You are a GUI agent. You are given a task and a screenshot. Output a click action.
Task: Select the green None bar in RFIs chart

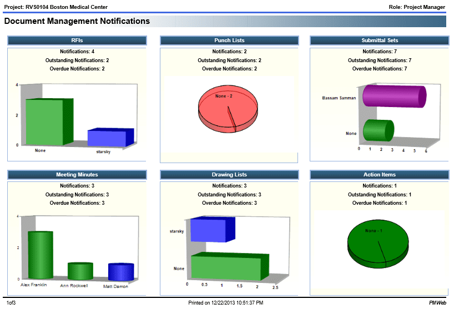pos(49,122)
